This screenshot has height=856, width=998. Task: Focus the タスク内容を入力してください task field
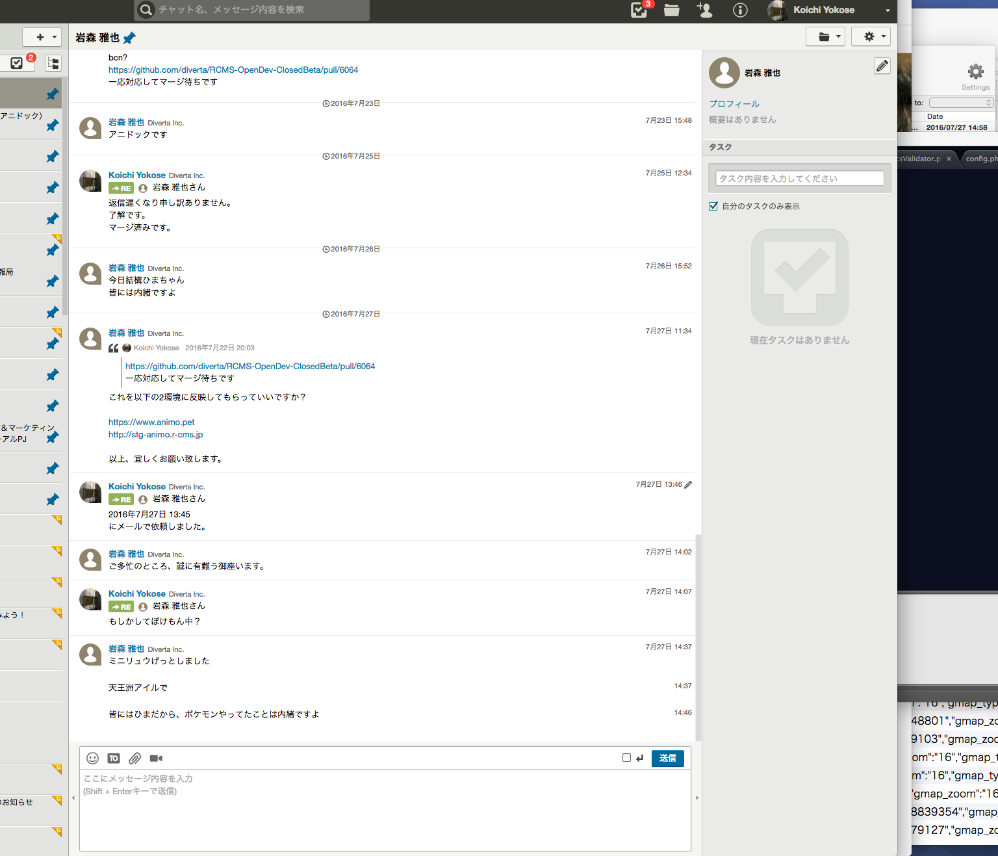pyautogui.click(x=800, y=178)
